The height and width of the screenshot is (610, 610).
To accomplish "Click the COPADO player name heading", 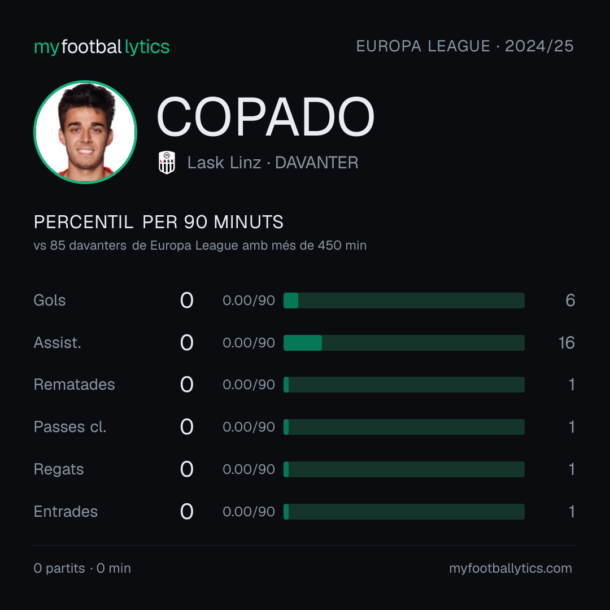I will point(265,117).
